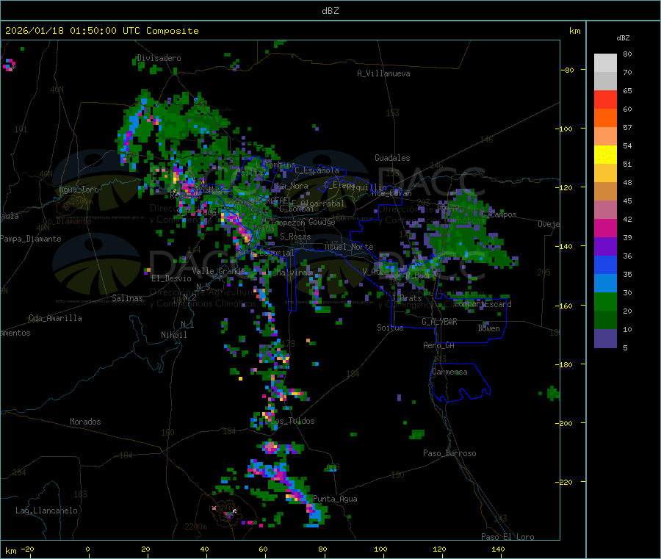Screen dimensions: 661x559
Task: Click the legend value 48
Action: point(627,183)
